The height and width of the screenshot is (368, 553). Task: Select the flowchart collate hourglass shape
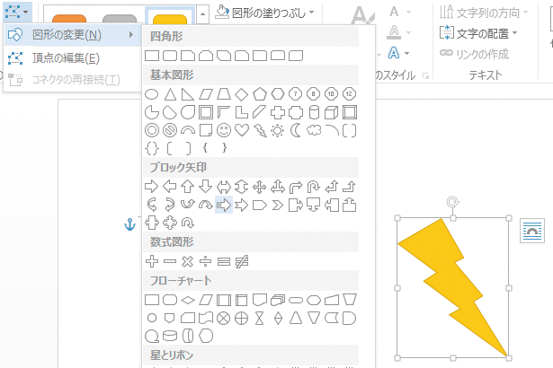click(x=260, y=319)
